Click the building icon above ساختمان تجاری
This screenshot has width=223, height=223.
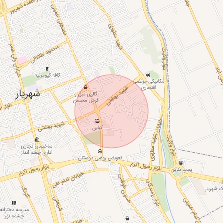coord(37,139)
